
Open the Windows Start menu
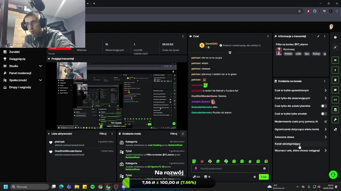[x=6, y=187]
